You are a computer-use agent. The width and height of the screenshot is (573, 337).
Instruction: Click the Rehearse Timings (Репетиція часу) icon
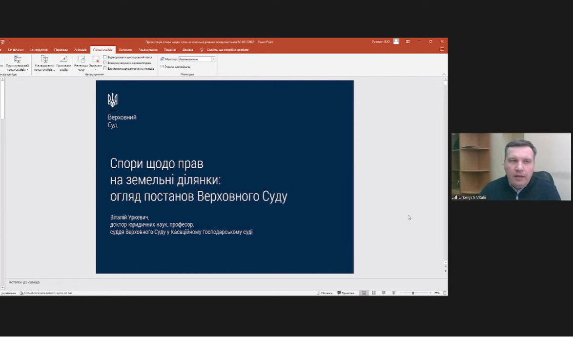coord(81,60)
